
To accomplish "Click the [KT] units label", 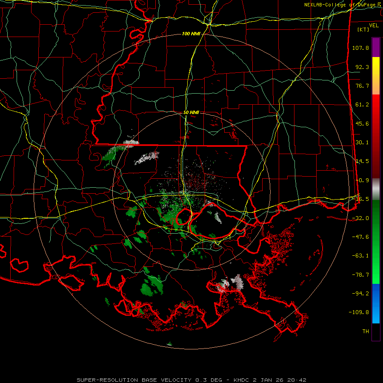I will [363, 29].
